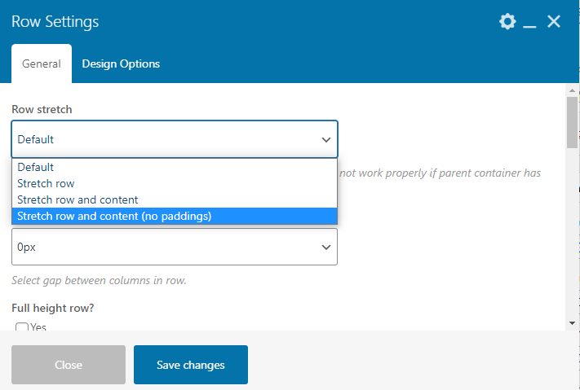Screen dimensions: 580x390
Task: Click the scrollbar down arrow
Action: (x=572, y=323)
